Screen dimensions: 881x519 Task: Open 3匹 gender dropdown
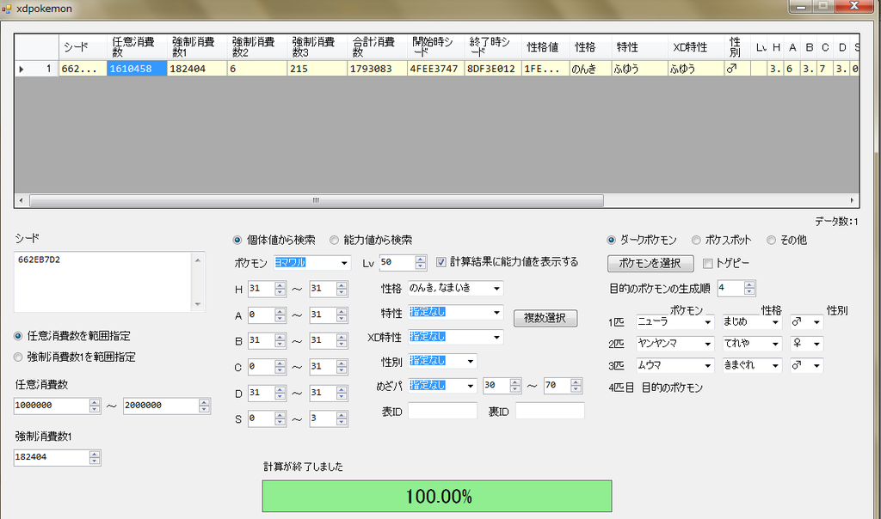[x=806, y=365]
